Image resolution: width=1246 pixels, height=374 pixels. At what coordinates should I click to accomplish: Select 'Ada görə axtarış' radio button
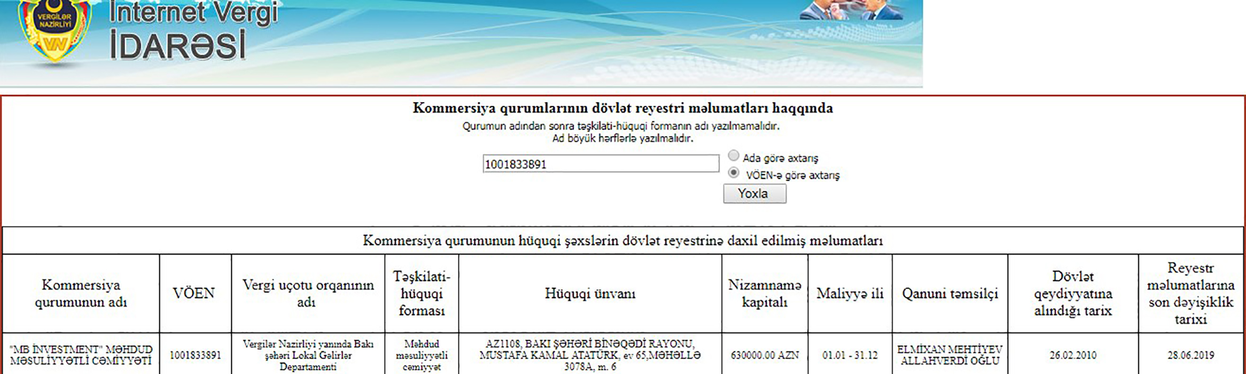click(734, 155)
